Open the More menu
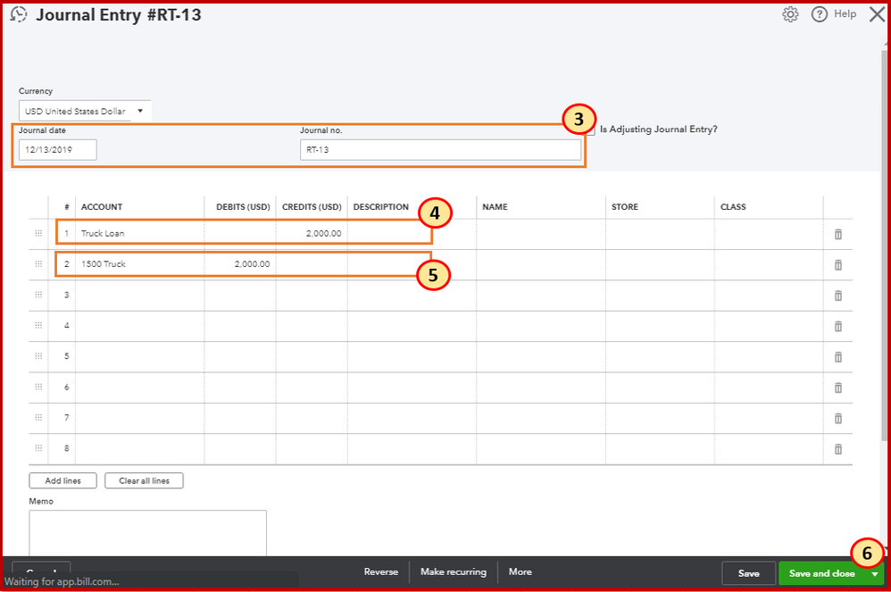891x592 pixels. pyautogui.click(x=520, y=571)
